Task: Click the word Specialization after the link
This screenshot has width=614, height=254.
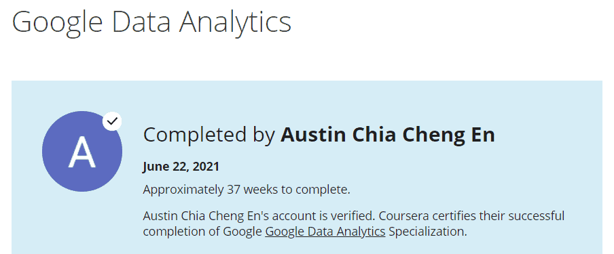Action: 428,232
